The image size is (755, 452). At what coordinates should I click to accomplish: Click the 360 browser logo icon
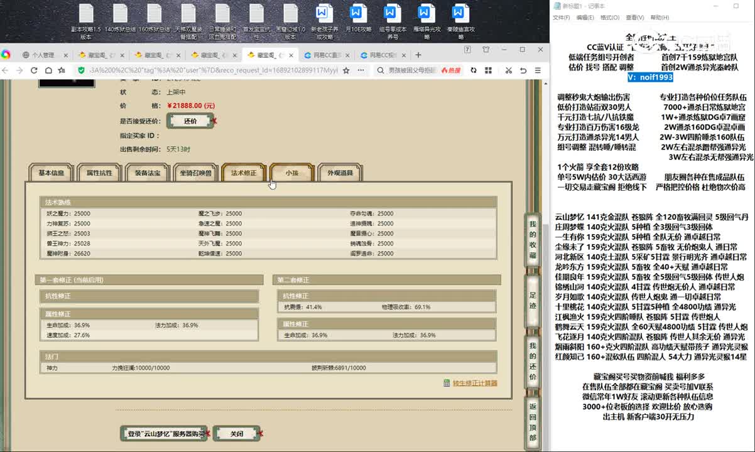(x=6, y=55)
